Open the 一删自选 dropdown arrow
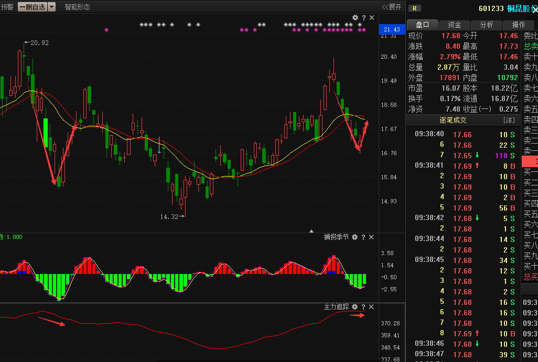 point(52,7)
